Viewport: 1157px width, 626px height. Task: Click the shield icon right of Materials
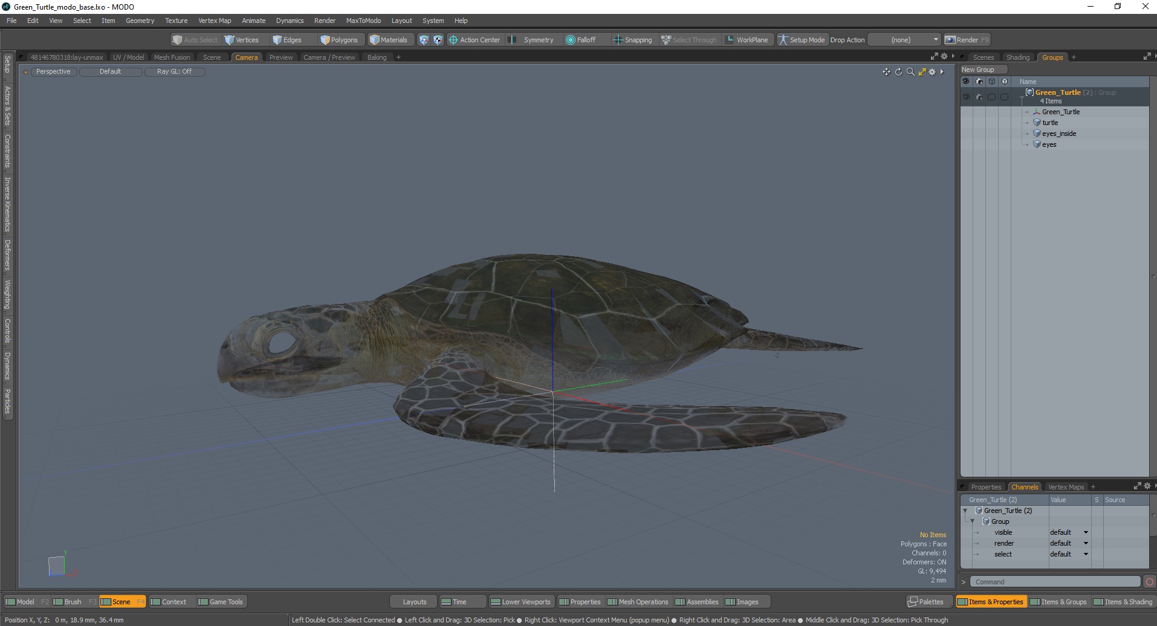tap(424, 40)
